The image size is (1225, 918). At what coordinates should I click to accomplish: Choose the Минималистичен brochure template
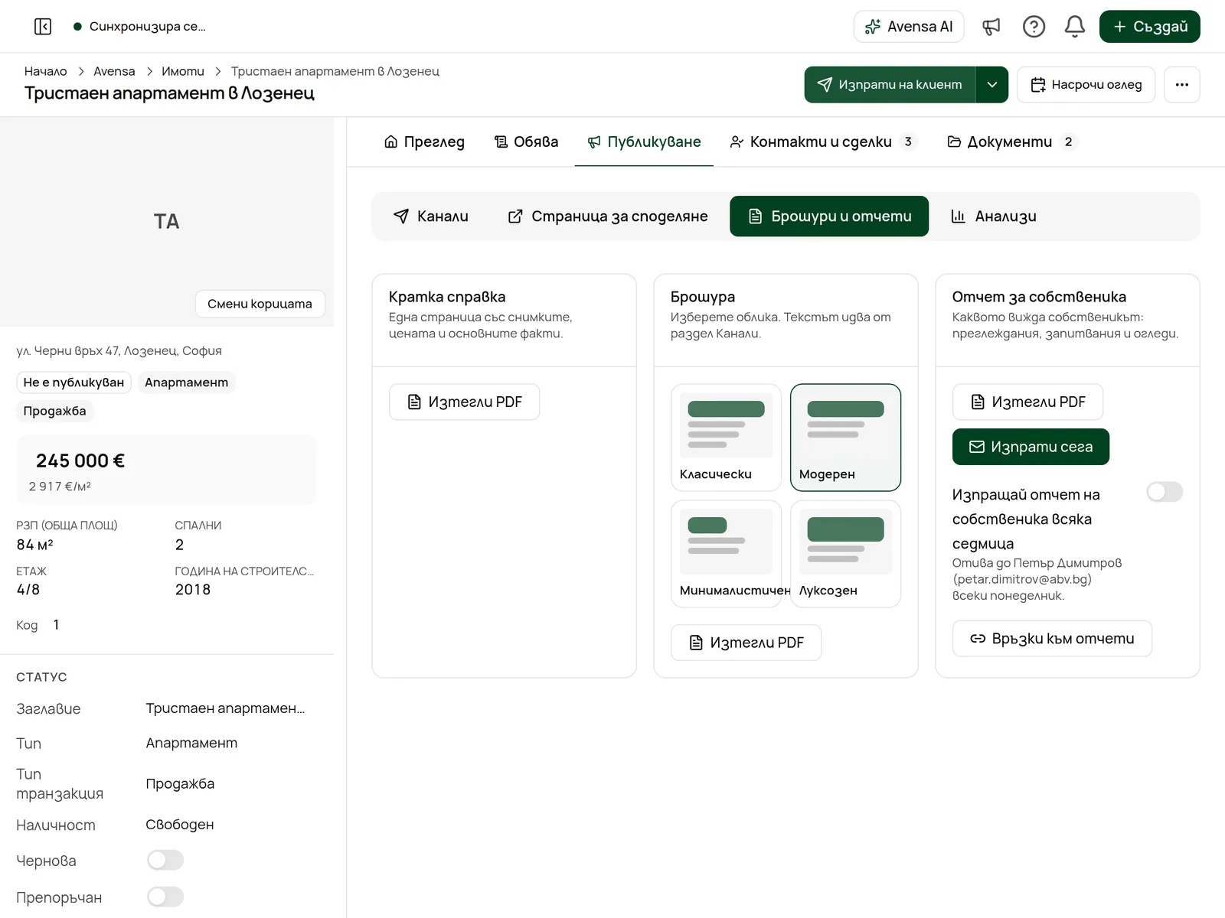click(726, 554)
